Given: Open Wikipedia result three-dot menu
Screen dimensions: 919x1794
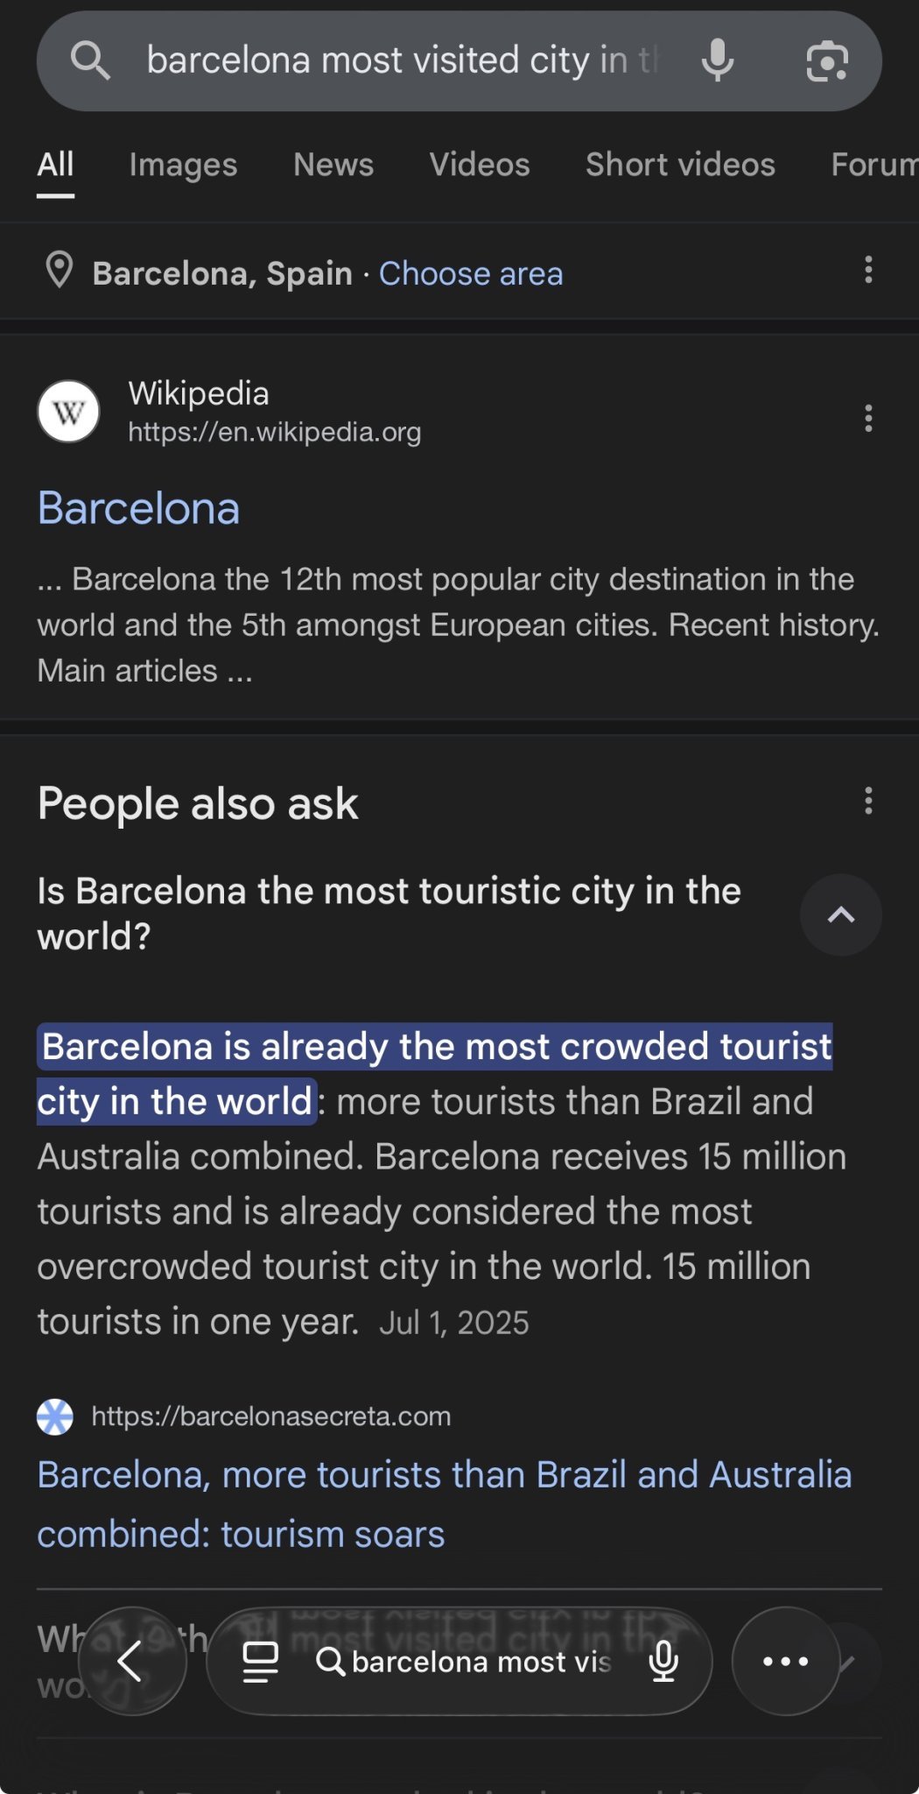Looking at the screenshot, I should coord(868,418).
